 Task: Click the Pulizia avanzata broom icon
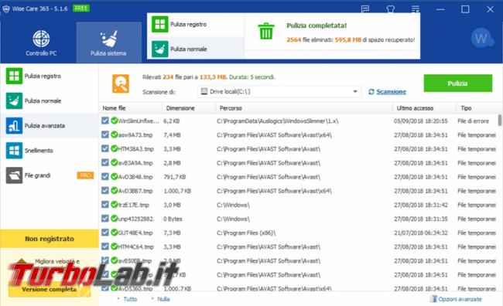coord(14,126)
